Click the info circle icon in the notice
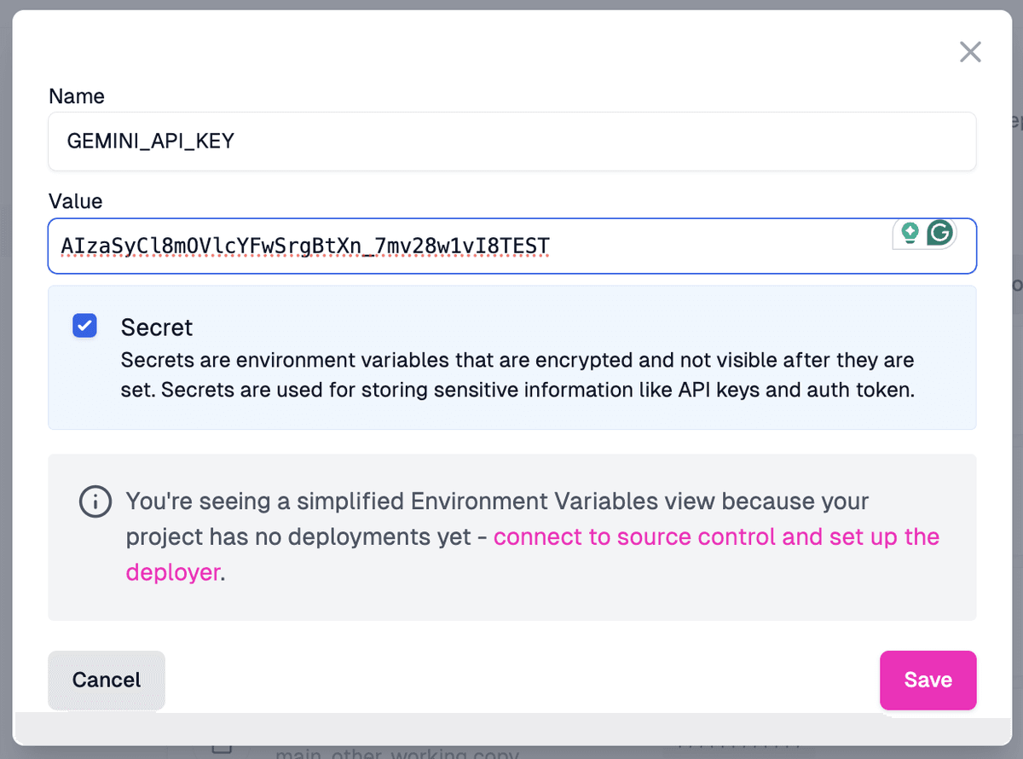The height and width of the screenshot is (759, 1023). tap(95, 501)
